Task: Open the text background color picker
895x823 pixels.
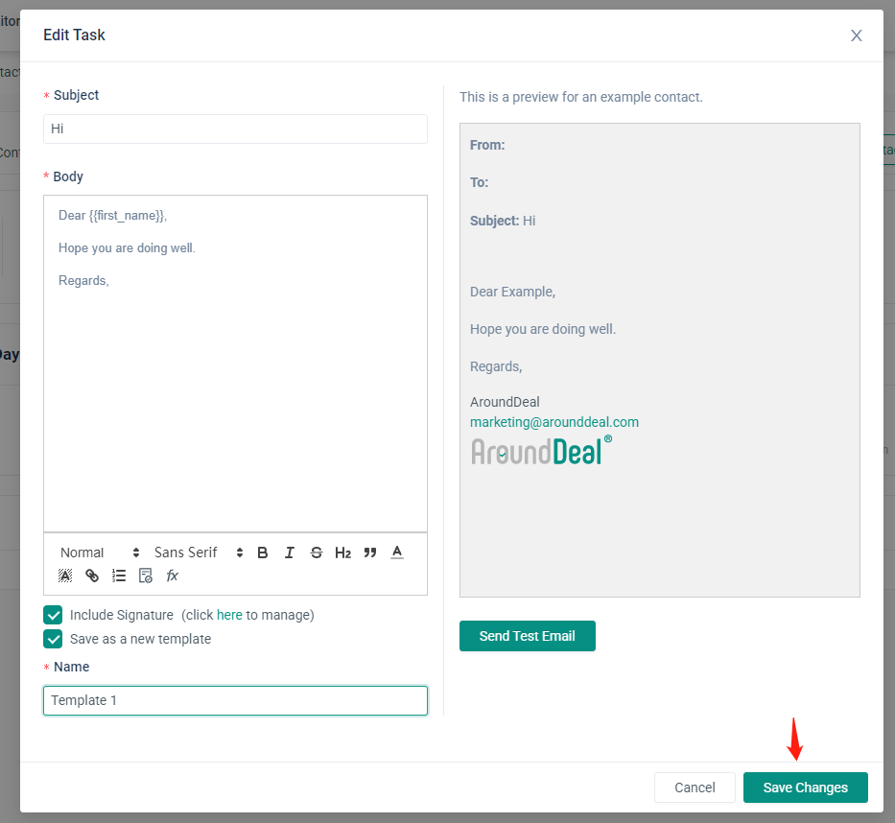Action: click(65, 576)
